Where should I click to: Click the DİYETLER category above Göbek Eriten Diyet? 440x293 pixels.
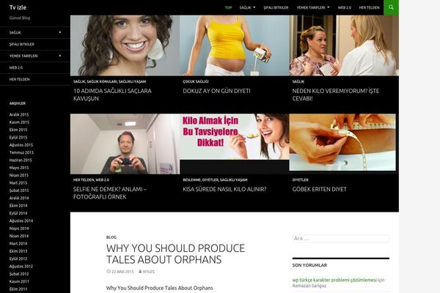pos(300,179)
